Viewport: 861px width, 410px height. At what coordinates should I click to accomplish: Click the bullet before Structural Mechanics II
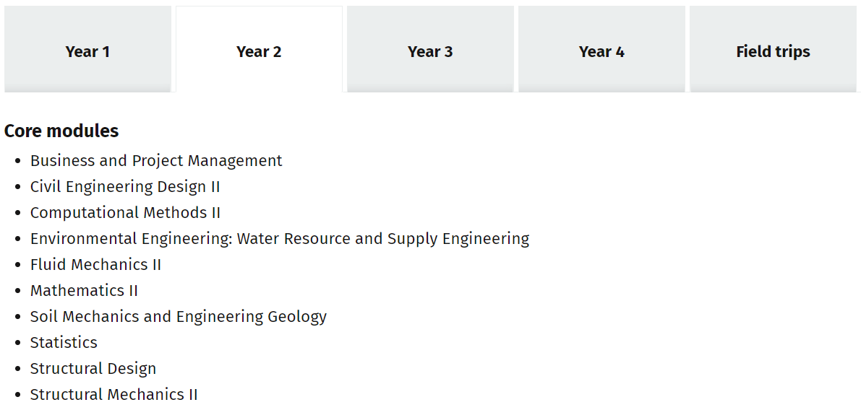18,396
